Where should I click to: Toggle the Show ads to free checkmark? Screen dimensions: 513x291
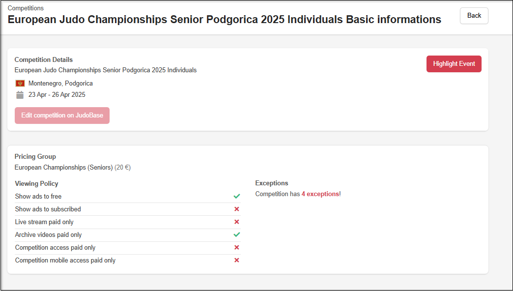[236, 196]
